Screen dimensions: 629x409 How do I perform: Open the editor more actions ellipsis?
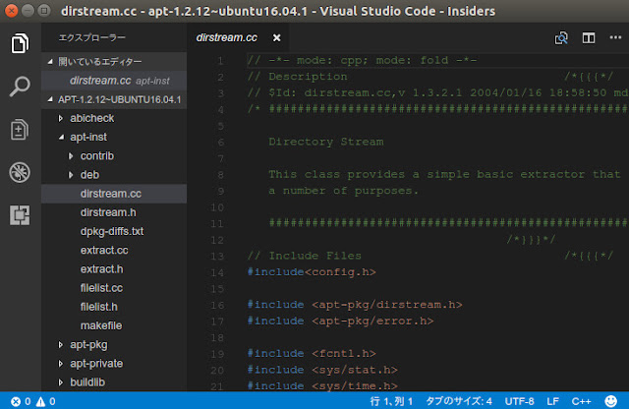coord(615,37)
